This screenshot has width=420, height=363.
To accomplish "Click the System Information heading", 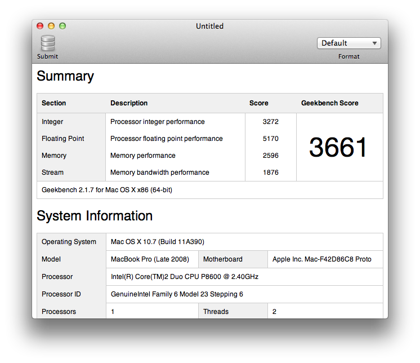I will coord(95,216).
